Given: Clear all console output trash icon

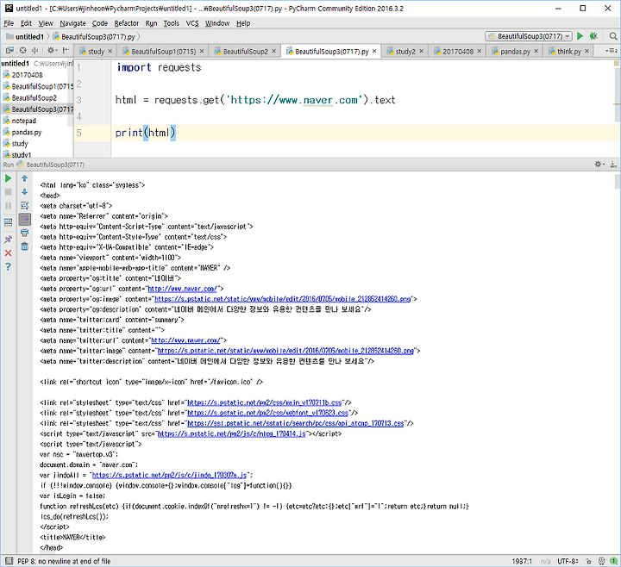Looking at the screenshot, I should click(x=24, y=246).
